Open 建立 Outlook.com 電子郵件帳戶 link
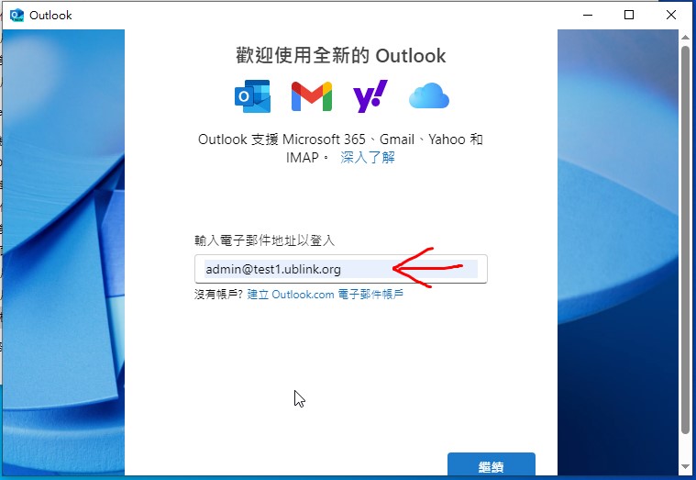This screenshot has width=696, height=480. (x=326, y=295)
